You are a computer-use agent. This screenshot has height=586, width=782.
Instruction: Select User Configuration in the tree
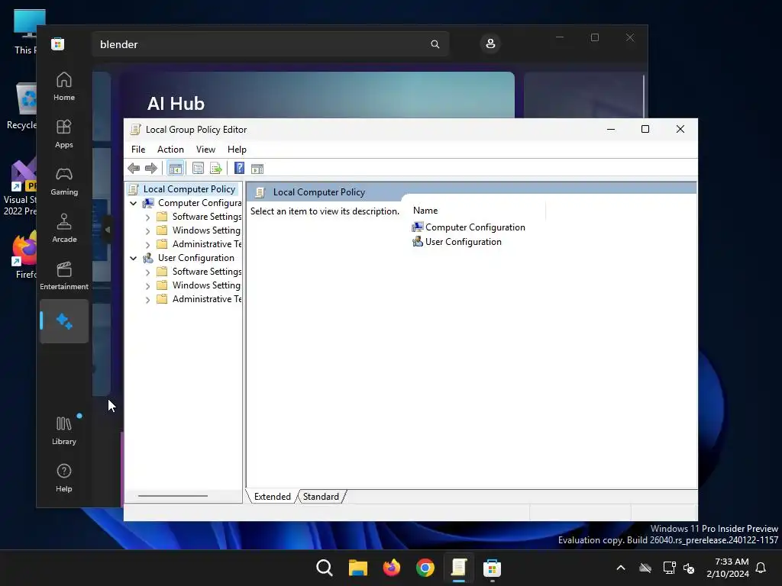coord(196,258)
